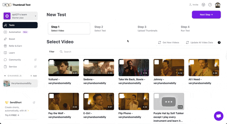Open the user profile avatar

pos(218,5)
